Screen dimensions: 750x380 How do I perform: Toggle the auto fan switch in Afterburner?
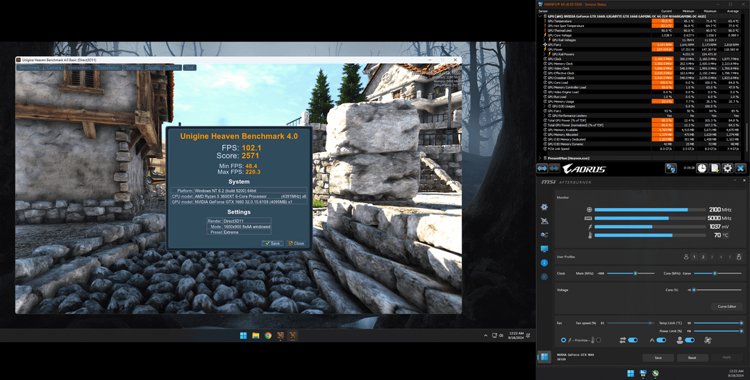pyautogui.click(x=662, y=340)
